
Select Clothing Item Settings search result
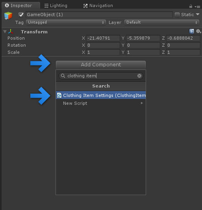101,95
